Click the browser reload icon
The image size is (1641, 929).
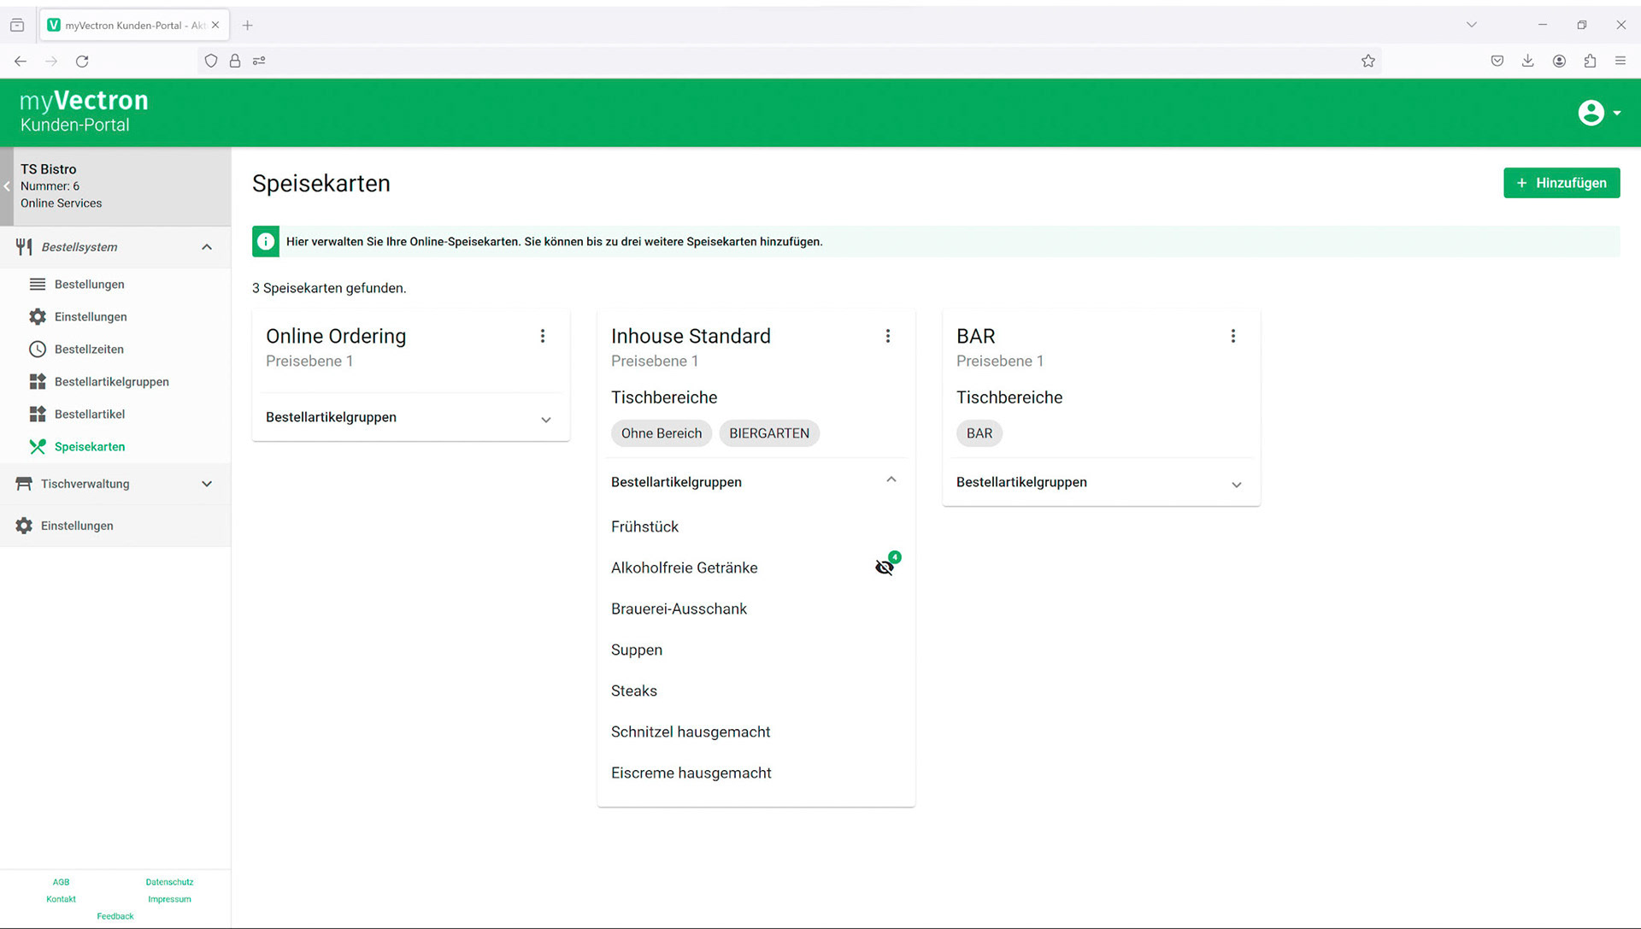point(82,61)
